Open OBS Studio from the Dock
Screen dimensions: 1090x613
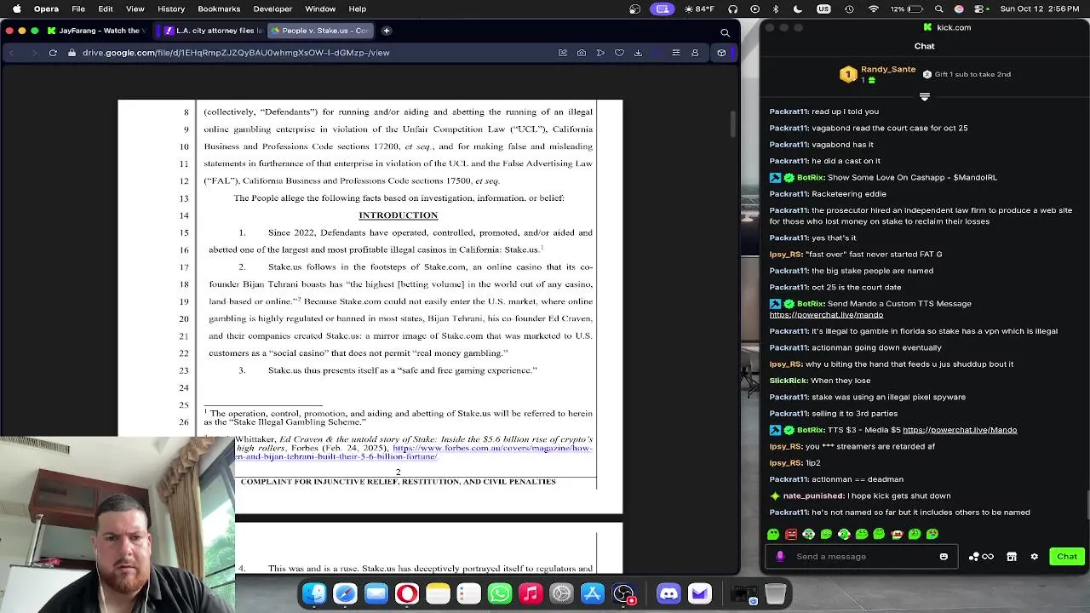[x=623, y=593]
